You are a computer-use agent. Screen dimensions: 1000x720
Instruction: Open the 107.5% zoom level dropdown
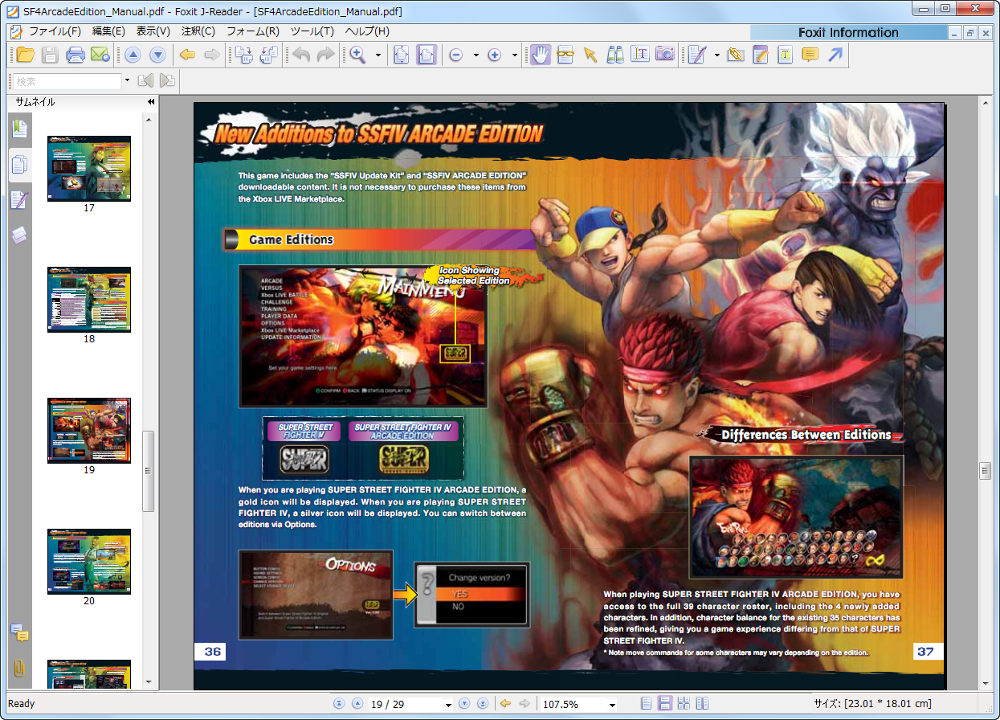[x=612, y=705]
